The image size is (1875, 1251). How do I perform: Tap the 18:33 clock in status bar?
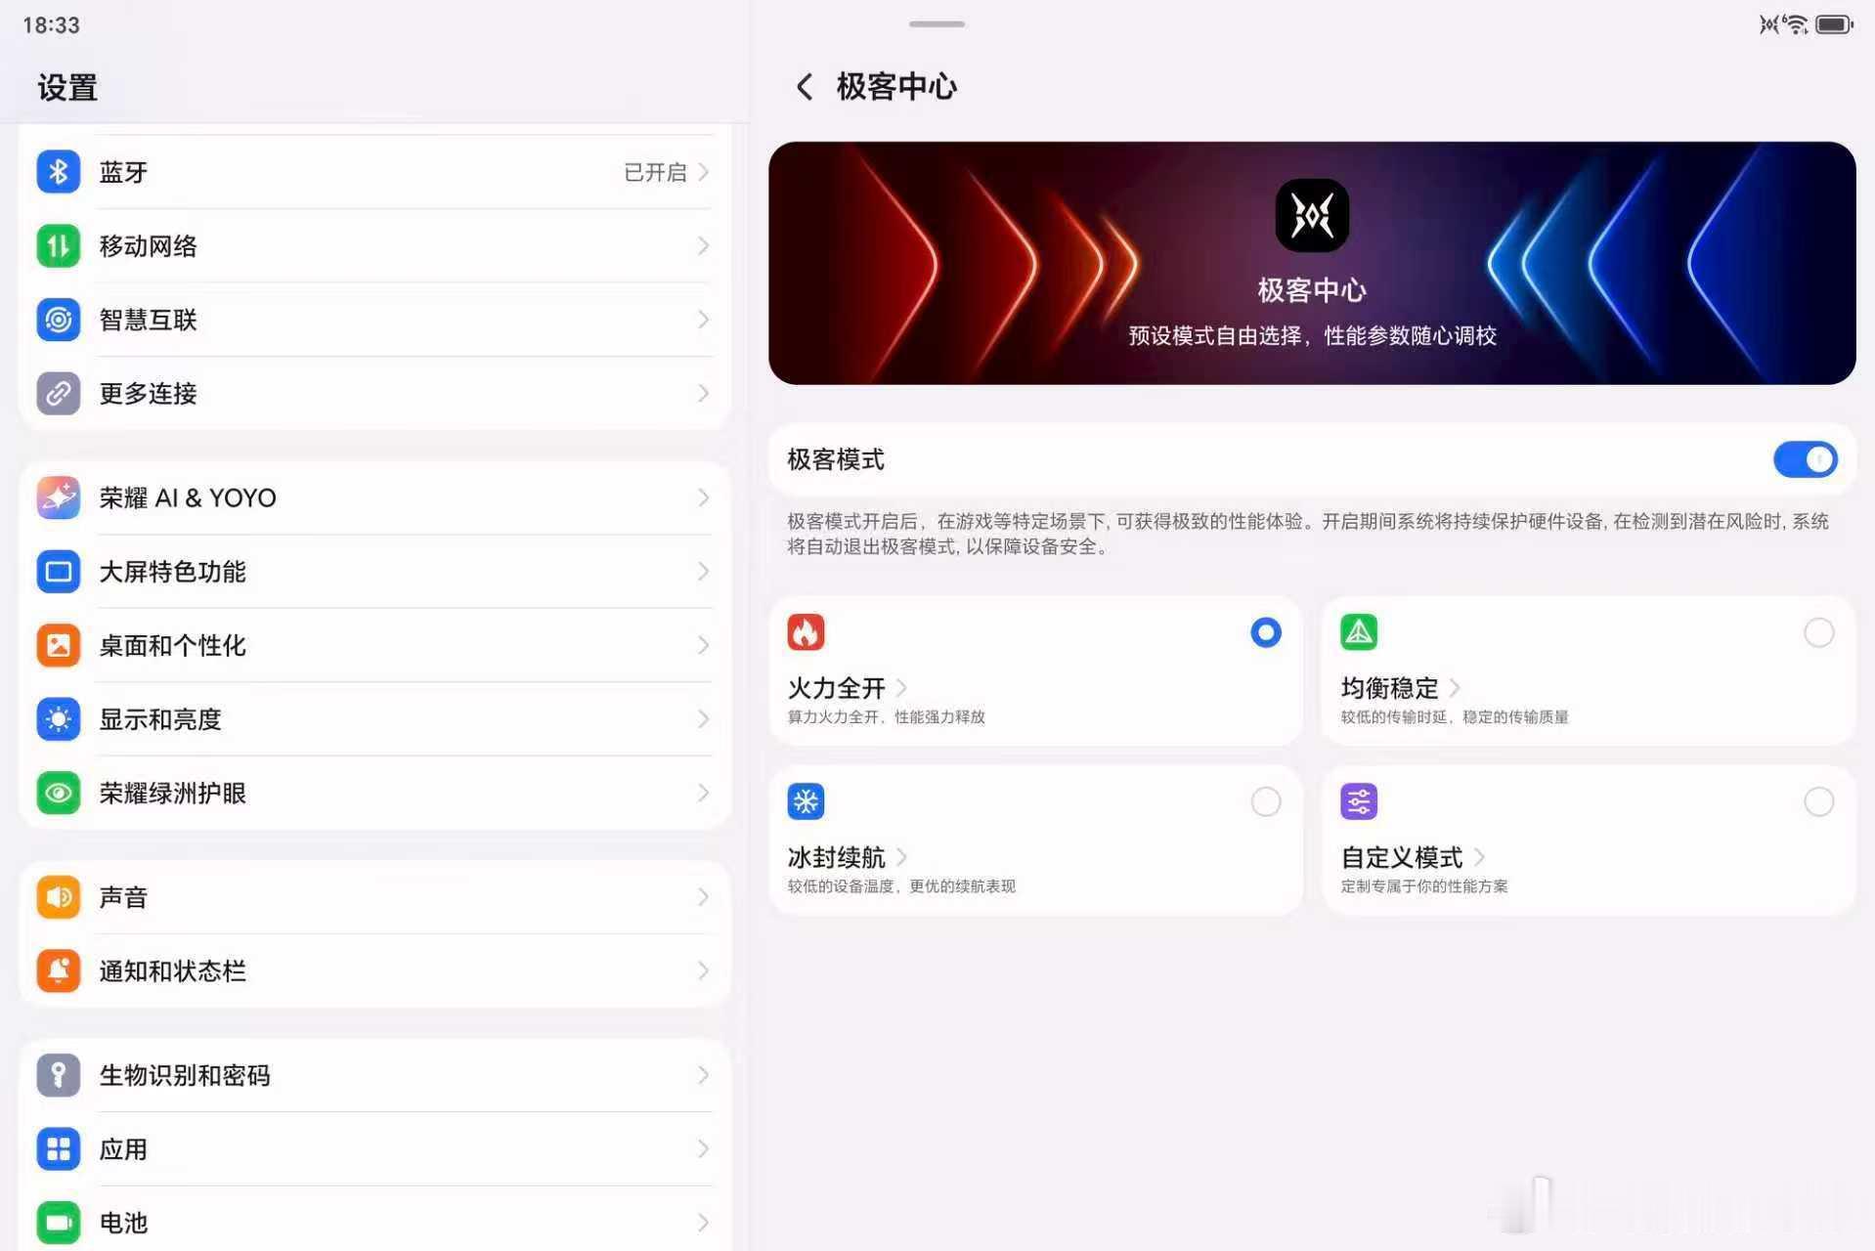[51, 24]
